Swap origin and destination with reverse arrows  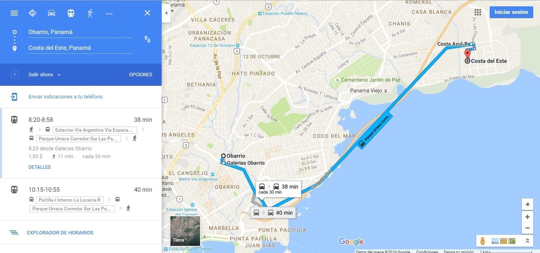(x=147, y=39)
